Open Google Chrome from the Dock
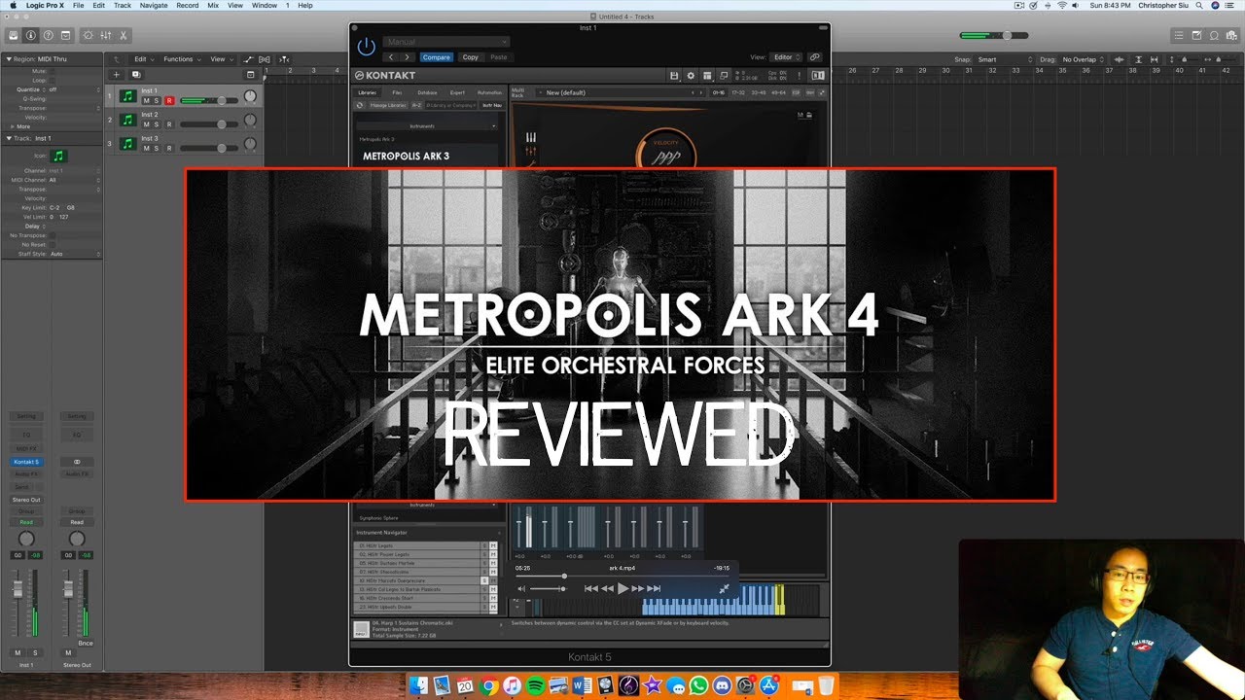The image size is (1245, 700). tap(489, 686)
